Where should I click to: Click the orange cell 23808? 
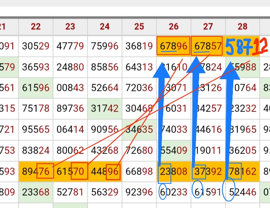[174, 172]
